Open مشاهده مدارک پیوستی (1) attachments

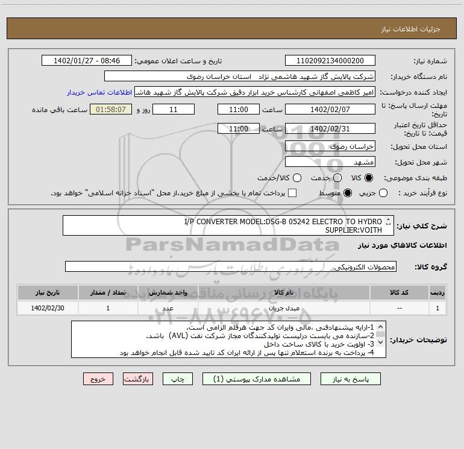coord(257,379)
